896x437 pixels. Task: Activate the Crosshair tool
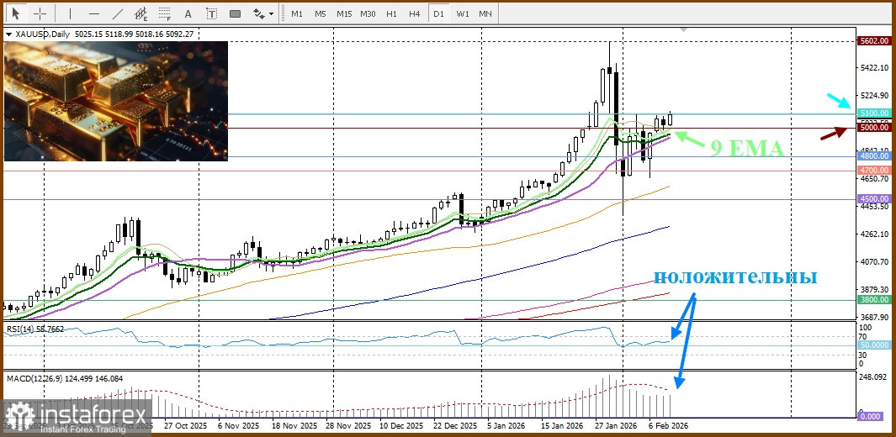[x=40, y=13]
